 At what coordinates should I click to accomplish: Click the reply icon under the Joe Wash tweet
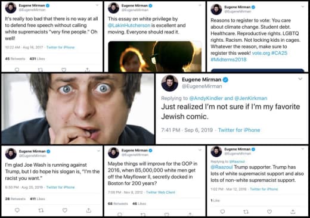[17, 210]
